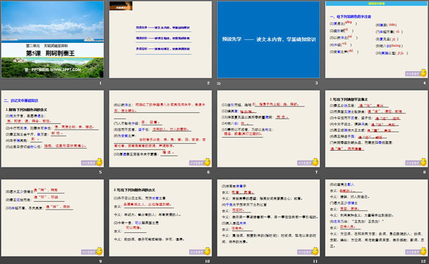Image resolution: width=429 pixels, height=264 pixels.
Task: Click the smiley icon on slide 4
Action: point(423,74)
